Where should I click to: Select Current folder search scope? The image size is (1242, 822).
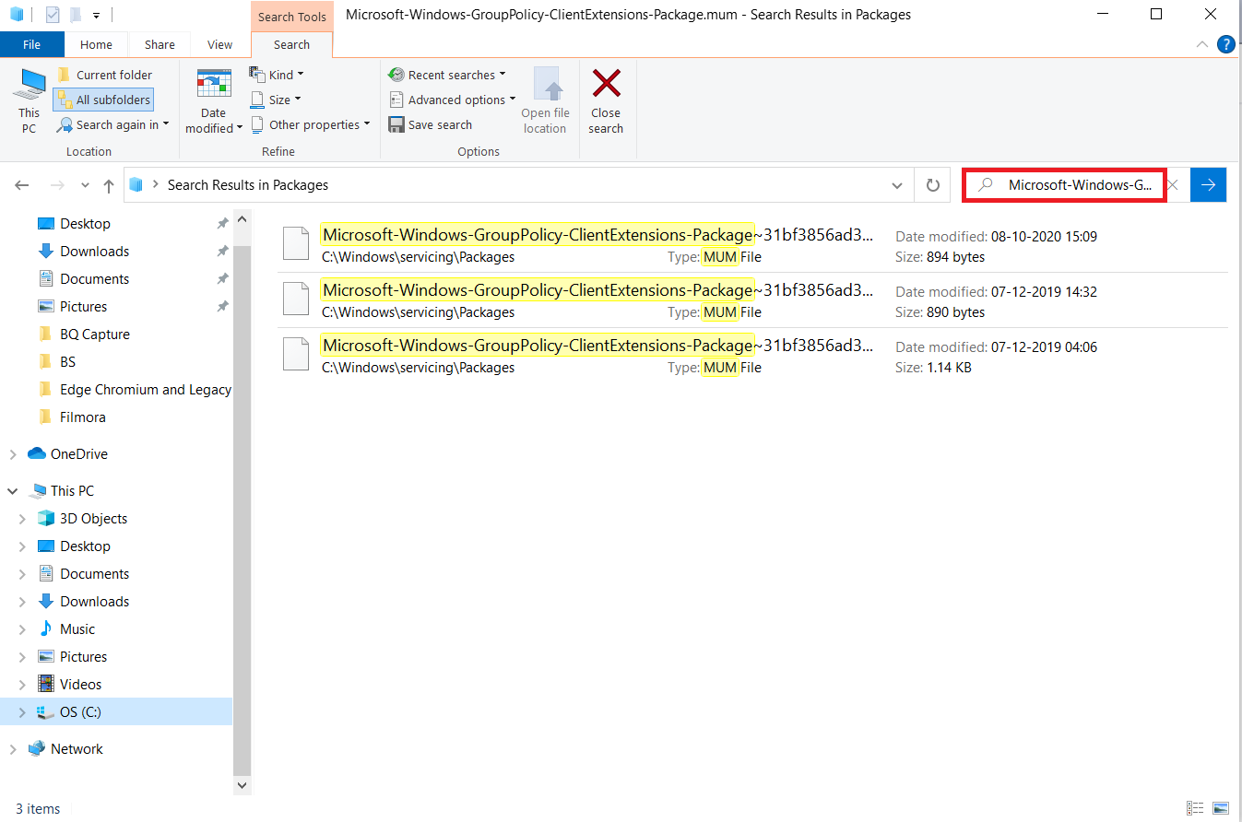[105, 75]
